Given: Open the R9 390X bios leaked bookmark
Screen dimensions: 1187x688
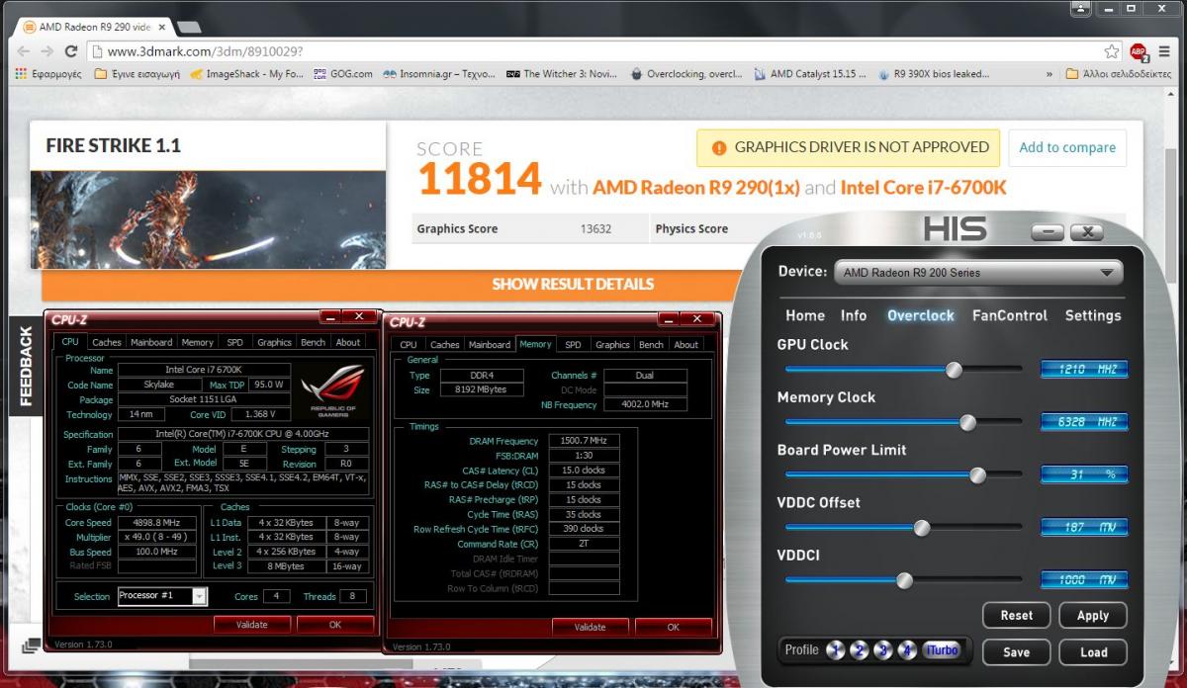Looking at the screenshot, I should (933, 74).
